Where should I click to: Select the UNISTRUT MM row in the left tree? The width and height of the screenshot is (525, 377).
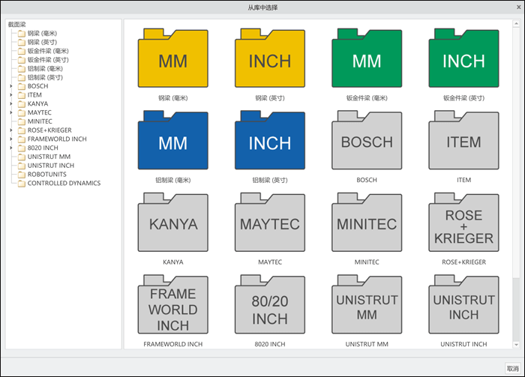[44, 157]
